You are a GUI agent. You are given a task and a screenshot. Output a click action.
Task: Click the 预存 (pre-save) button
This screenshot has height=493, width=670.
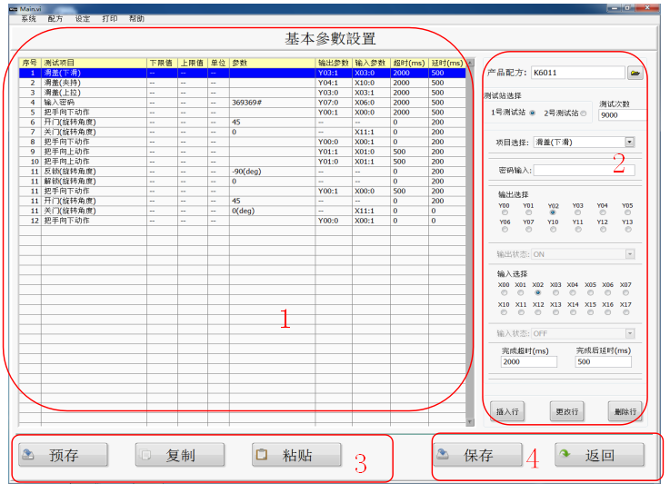(x=63, y=455)
